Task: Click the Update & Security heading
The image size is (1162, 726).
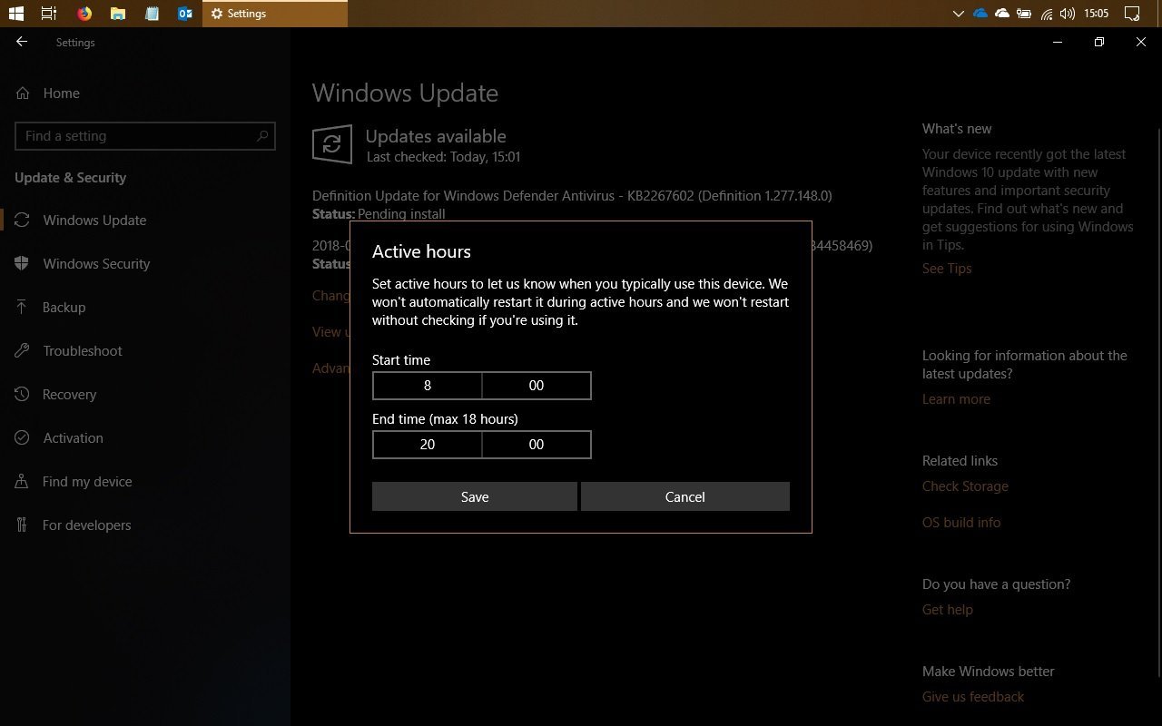Action: tap(70, 178)
